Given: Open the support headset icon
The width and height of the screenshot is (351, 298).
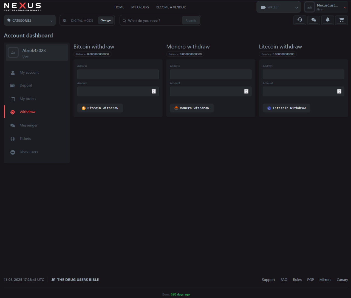Looking at the screenshot, I should [300, 20].
